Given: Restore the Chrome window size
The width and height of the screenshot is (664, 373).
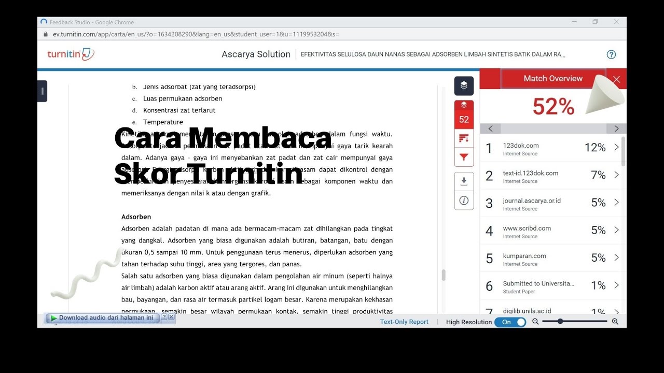Looking at the screenshot, I should (x=595, y=22).
